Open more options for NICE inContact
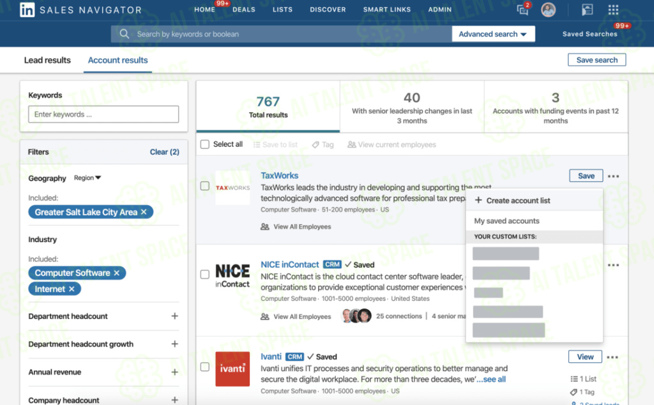 tap(613, 265)
